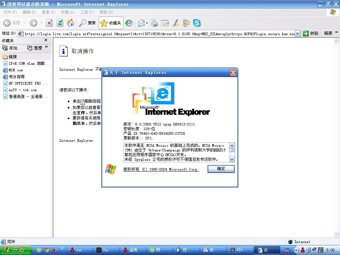340x255 pixels.
Task: Click the Mail envelope toolbar icon
Action: click(x=141, y=23)
